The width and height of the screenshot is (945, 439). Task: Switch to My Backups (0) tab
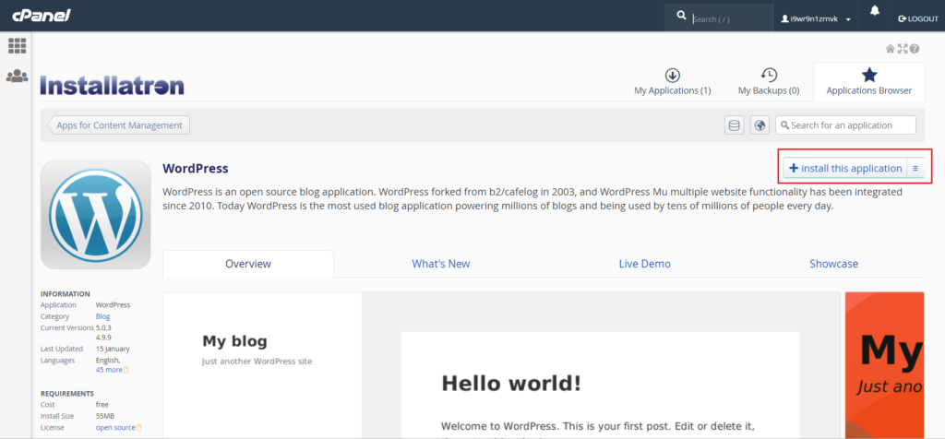(x=769, y=81)
